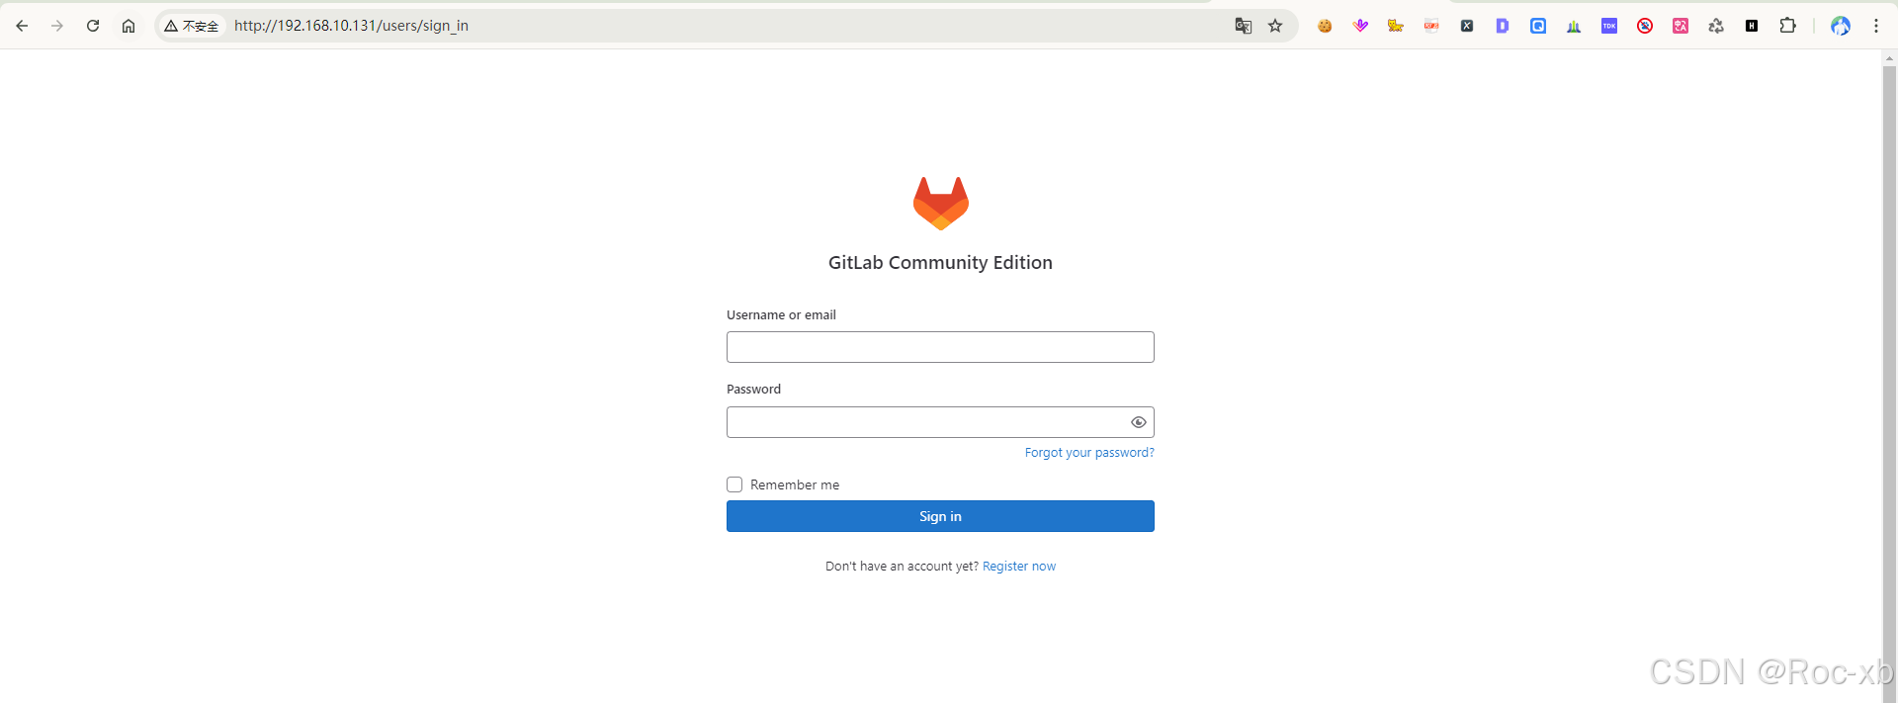Viewport: 1898px width, 703px height.
Task: Open the cookie extension icon
Action: click(x=1325, y=26)
